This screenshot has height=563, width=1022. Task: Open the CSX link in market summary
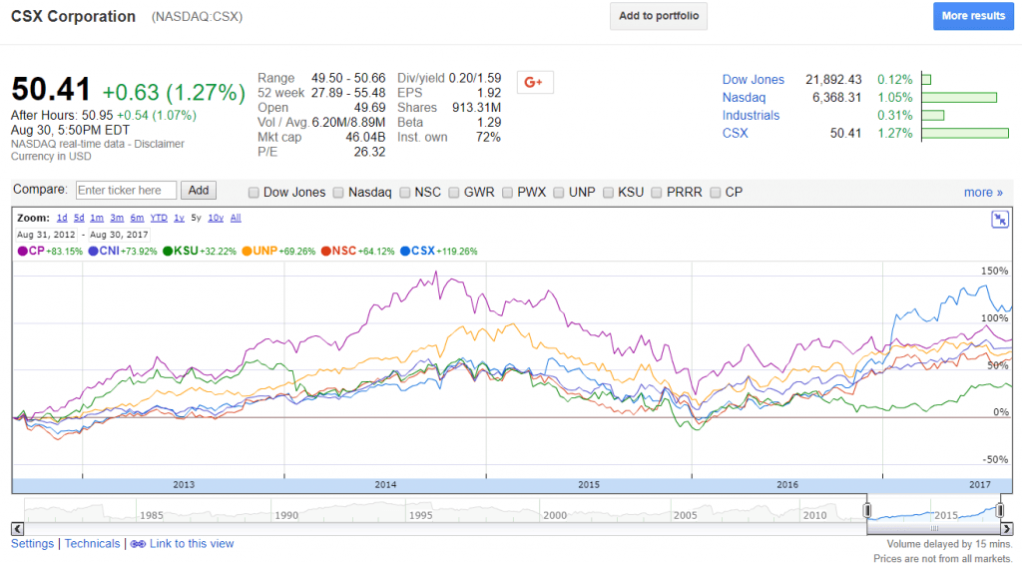(x=735, y=133)
